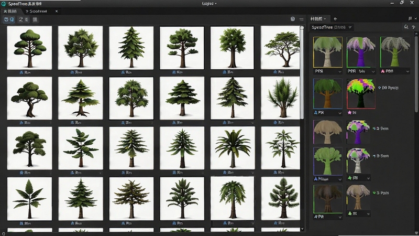Open the dropdown under the dark brown tree

[339, 217]
